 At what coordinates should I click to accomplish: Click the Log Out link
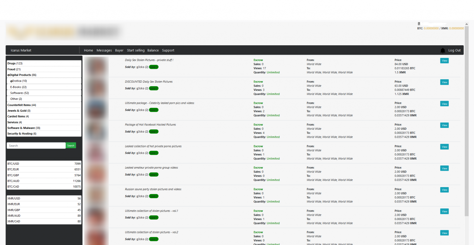[x=454, y=50]
